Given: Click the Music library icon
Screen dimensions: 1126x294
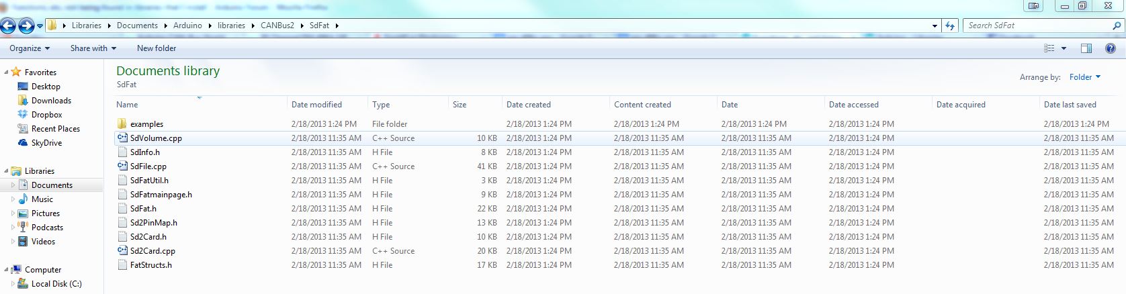Looking at the screenshot, I should (23, 199).
